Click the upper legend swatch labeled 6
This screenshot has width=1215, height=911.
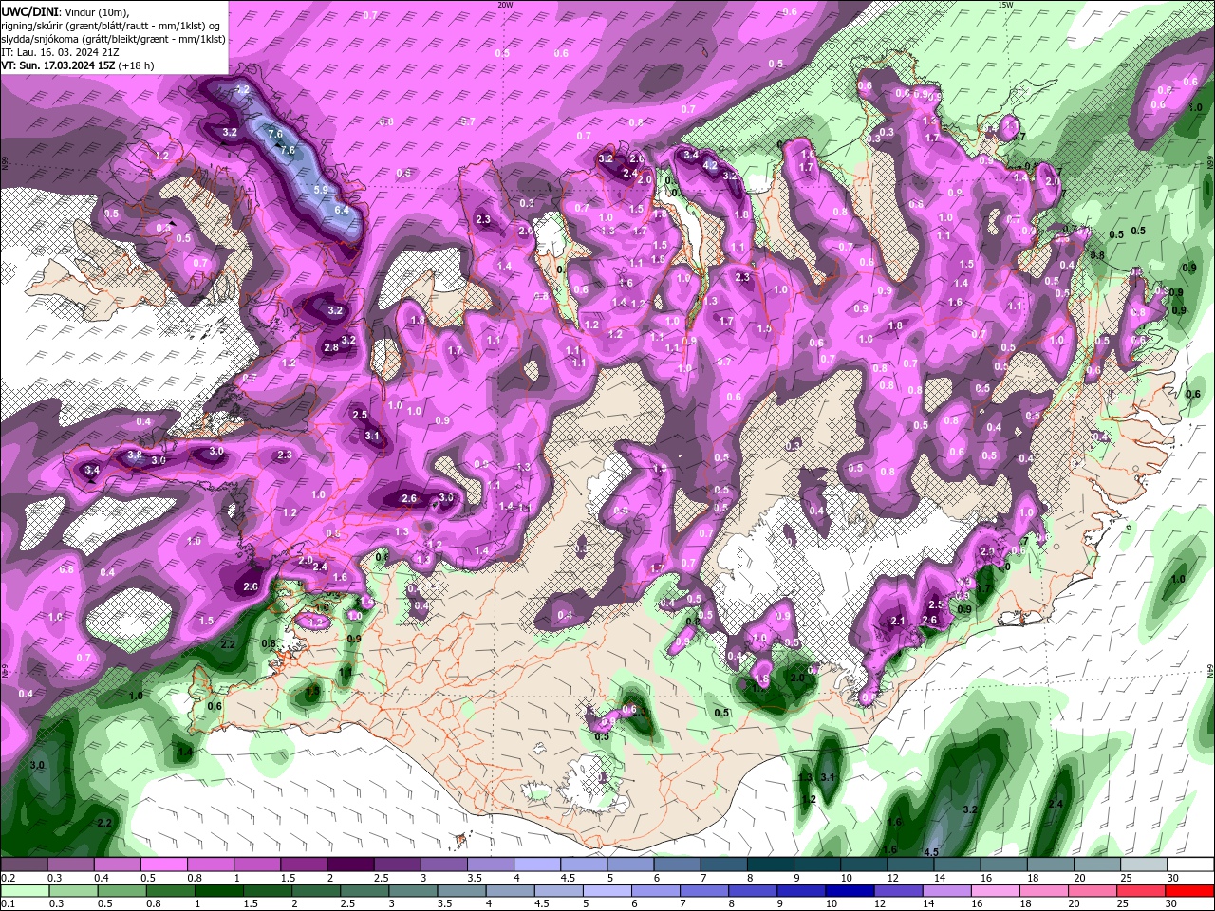click(676, 865)
